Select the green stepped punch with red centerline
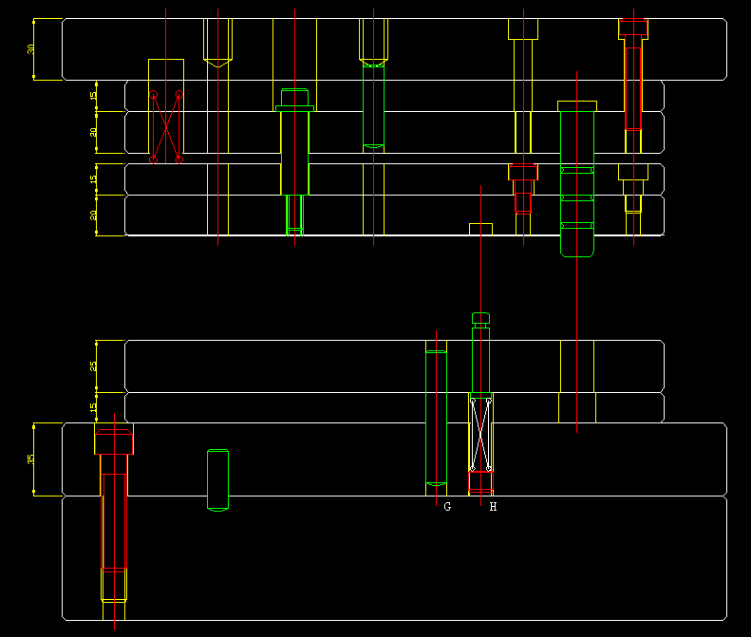Viewport: 751px width, 637px height. pos(295,142)
